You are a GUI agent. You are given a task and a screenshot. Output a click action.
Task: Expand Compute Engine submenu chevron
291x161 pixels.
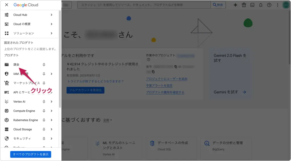[x=51, y=111]
